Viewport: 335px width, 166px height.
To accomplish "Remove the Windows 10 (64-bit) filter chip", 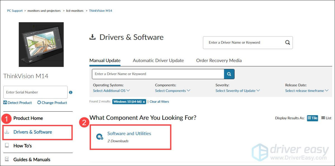I will pyautogui.click(x=144, y=102).
